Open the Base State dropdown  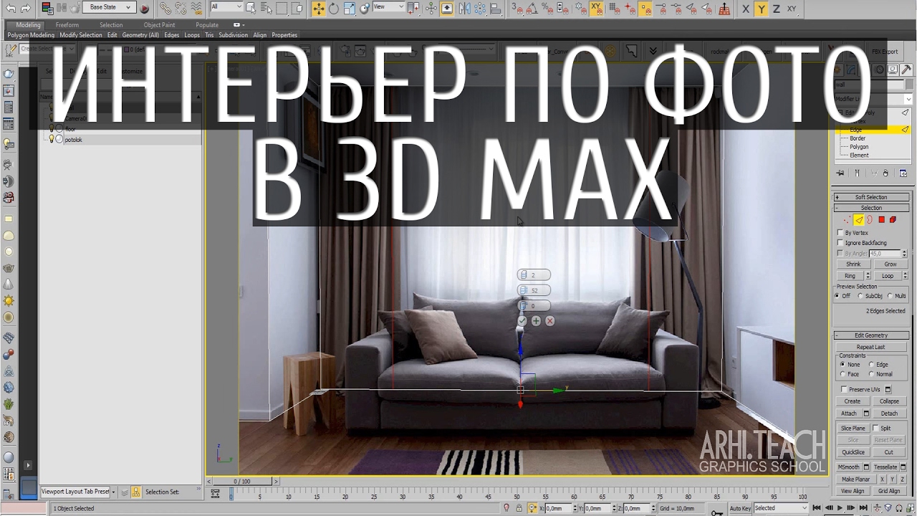click(x=109, y=8)
